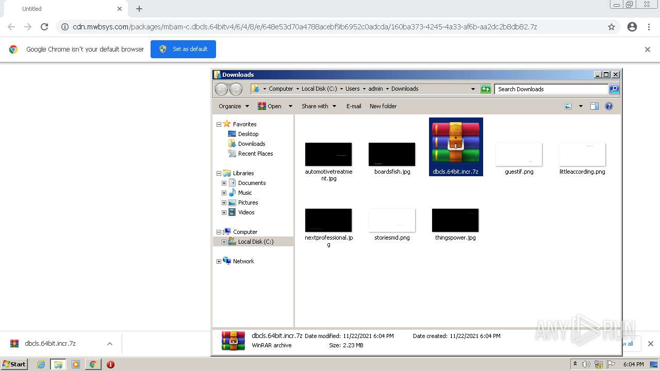Select thingspower.jpg file
The width and height of the screenshot is (660, 371).
pos(455,225)
